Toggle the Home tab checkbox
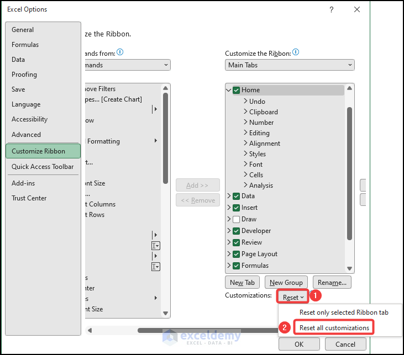The height and width of the screenshot is (355, 404). coord(237,90)
